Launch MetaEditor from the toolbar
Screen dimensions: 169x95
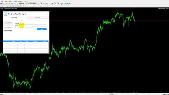click(26, 3)
